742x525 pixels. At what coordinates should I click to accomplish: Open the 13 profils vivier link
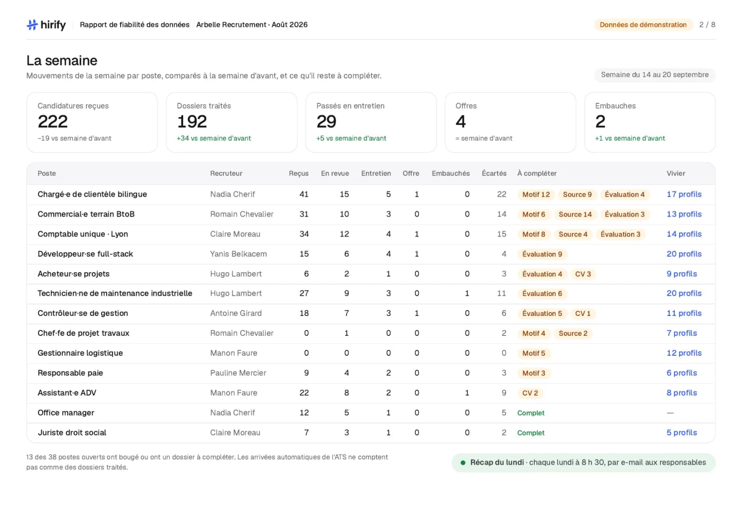pyautogui.click(x=684, y=214)
